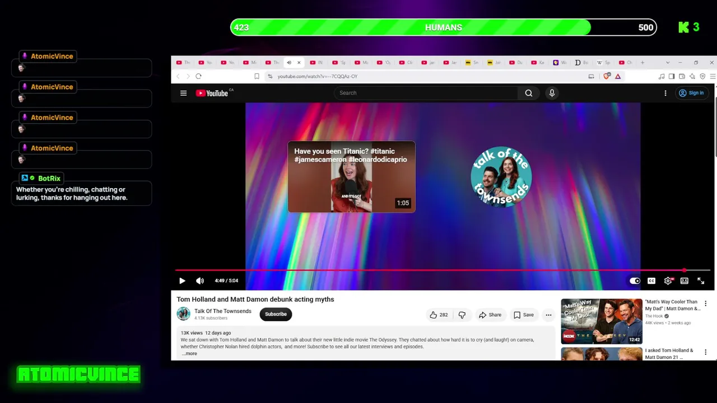This screenshot has width=717, height=403.
Task: Open the Brave VPN shield icon
Action: point(702,76)
